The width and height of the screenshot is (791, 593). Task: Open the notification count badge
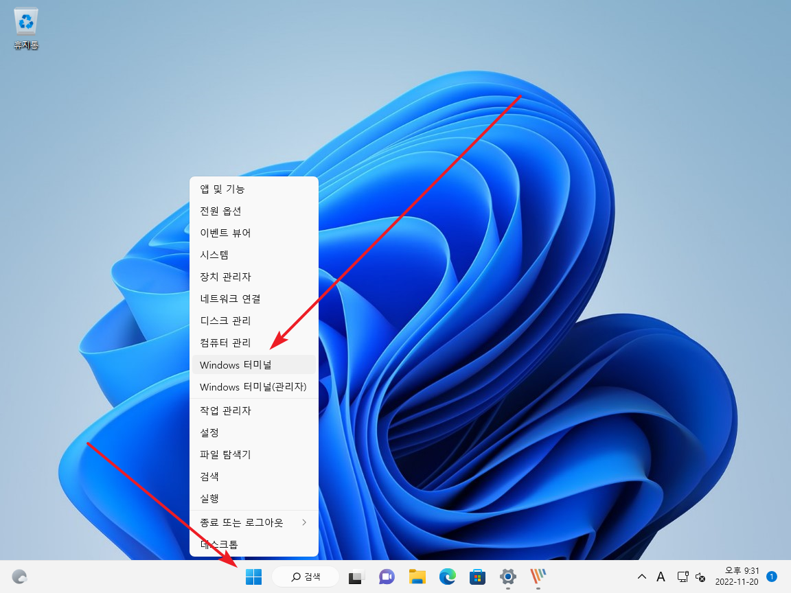pyautogui.click(x=771, y=576)
